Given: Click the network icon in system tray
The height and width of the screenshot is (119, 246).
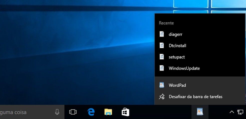Looking at the screenshot, I should pos(240,112).
